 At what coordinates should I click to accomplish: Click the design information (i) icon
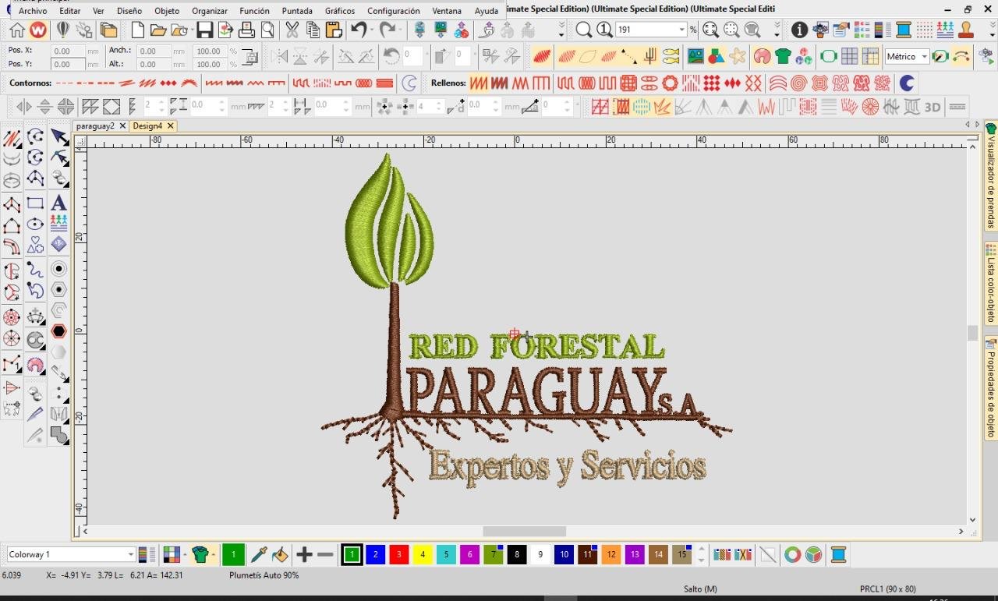click(799, 30)
